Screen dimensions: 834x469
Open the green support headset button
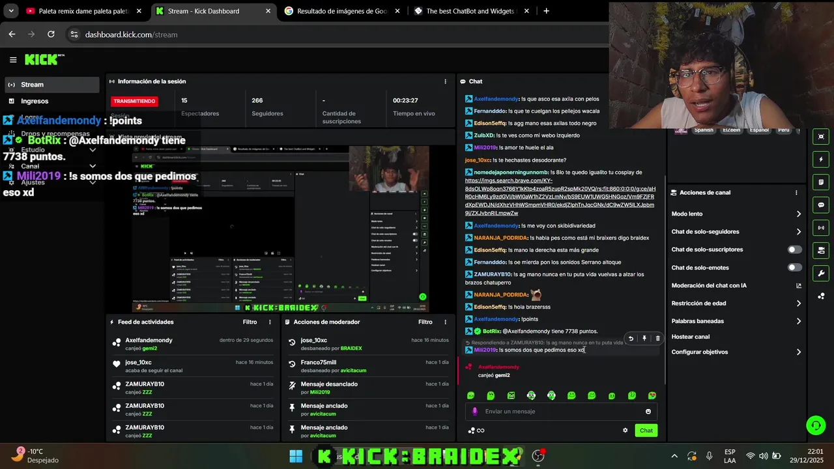[x=816, y=426]
